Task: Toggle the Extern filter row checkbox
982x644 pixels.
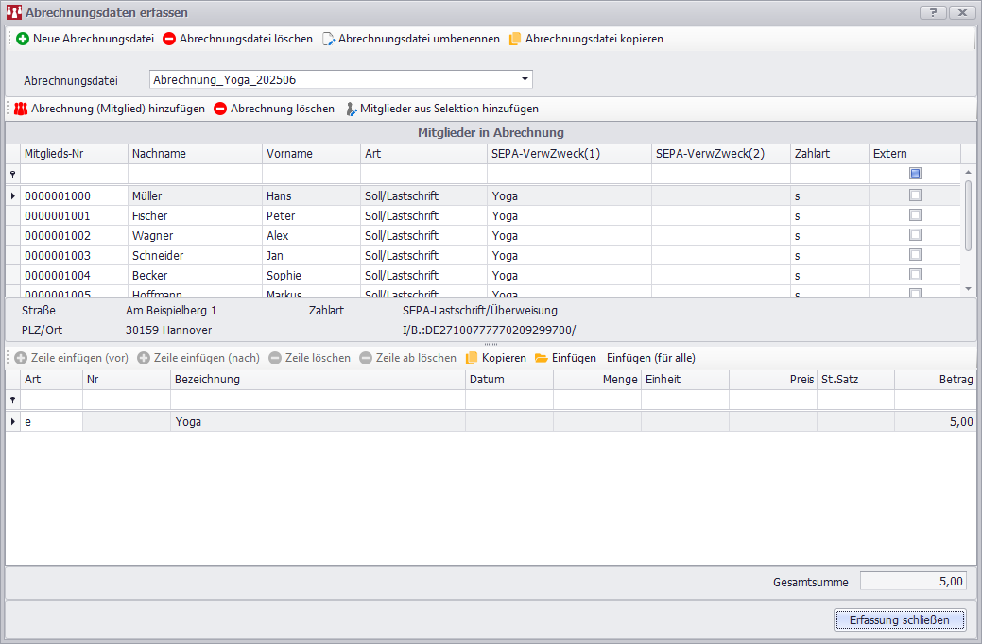Action: (914, 174)
